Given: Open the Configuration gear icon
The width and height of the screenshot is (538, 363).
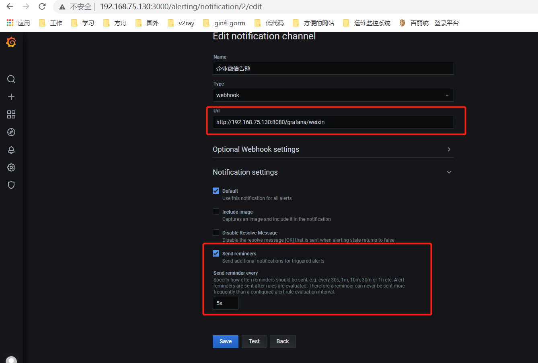Looking at the screenshot, I should (x=11, y=167).
